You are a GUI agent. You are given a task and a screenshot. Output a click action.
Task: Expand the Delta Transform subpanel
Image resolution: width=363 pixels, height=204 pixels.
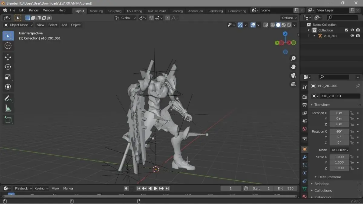click(x=328, y=177)
